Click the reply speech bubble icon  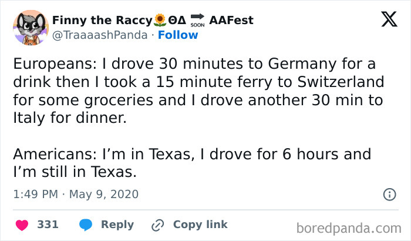(86, 225)
